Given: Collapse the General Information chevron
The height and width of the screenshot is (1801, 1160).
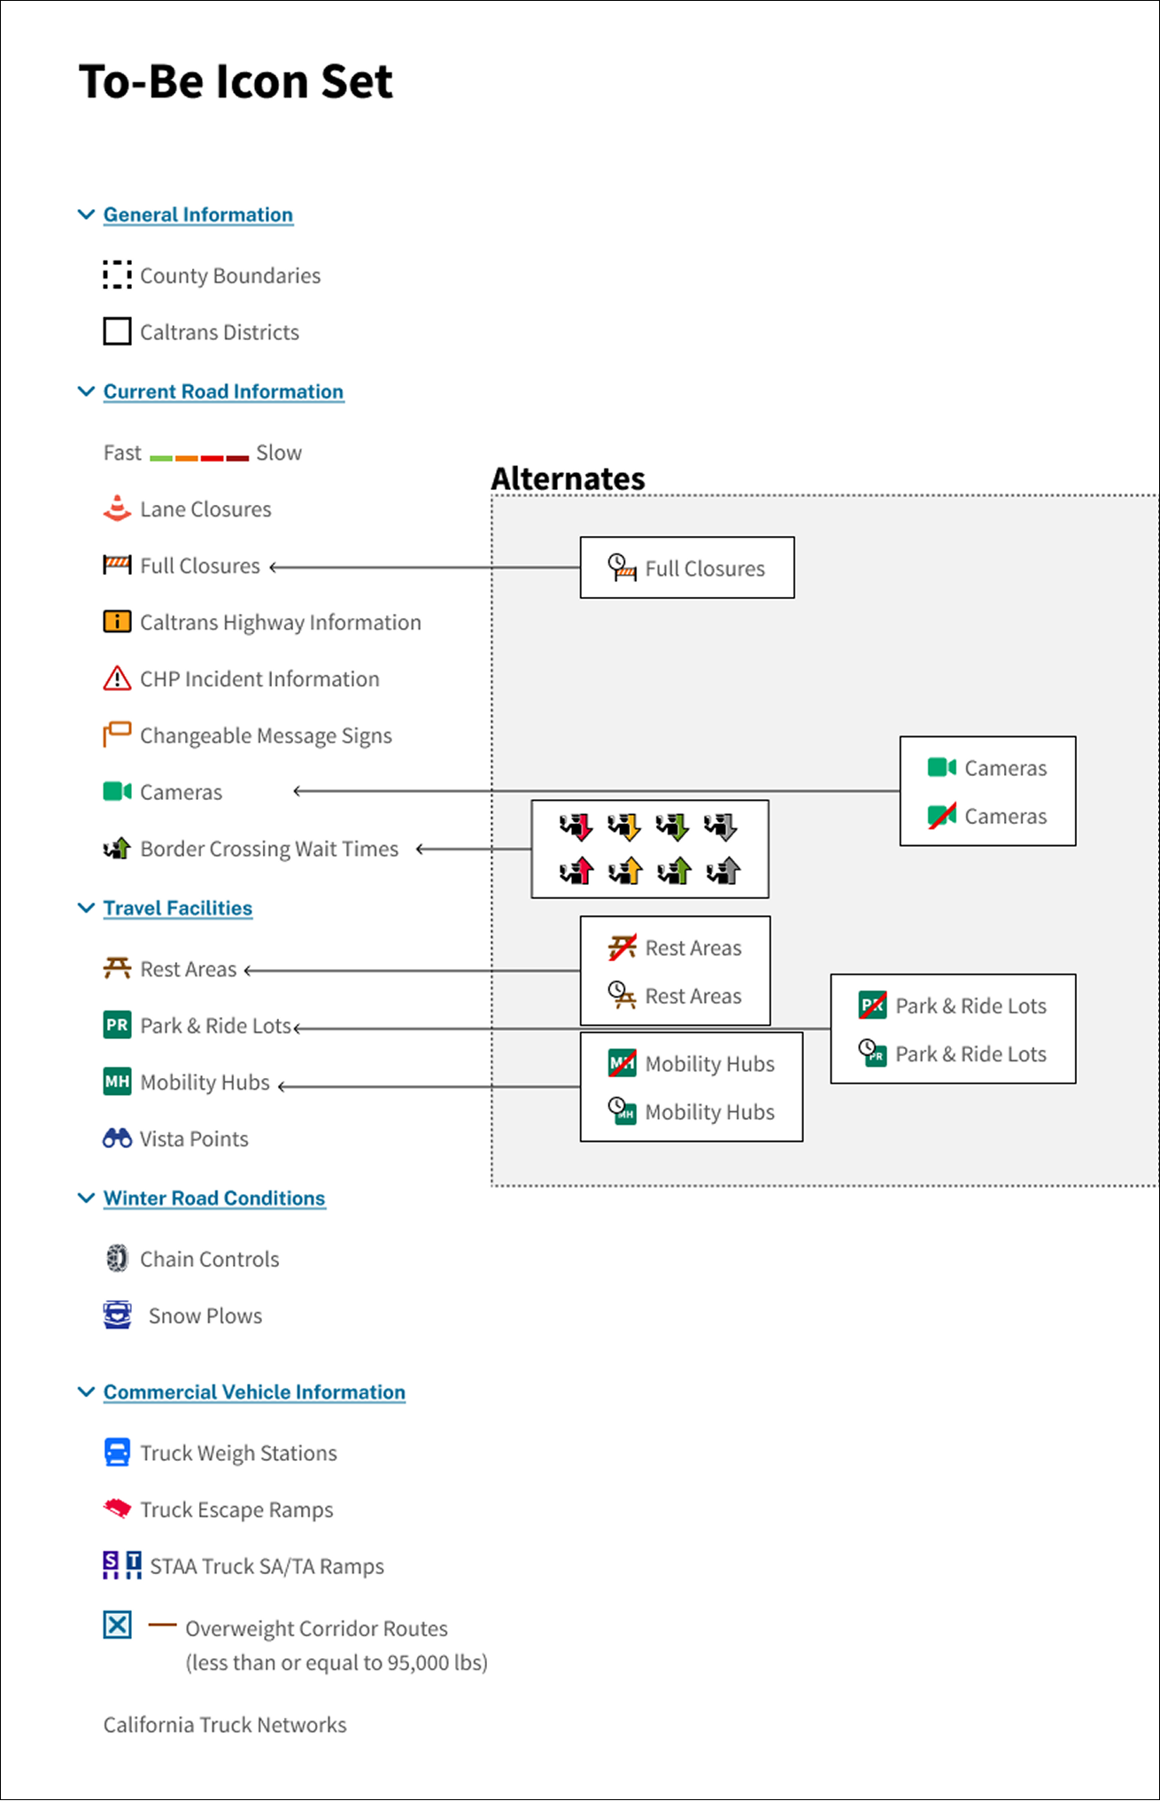Looking at the screenshot, I should click(x=86, y=214).
